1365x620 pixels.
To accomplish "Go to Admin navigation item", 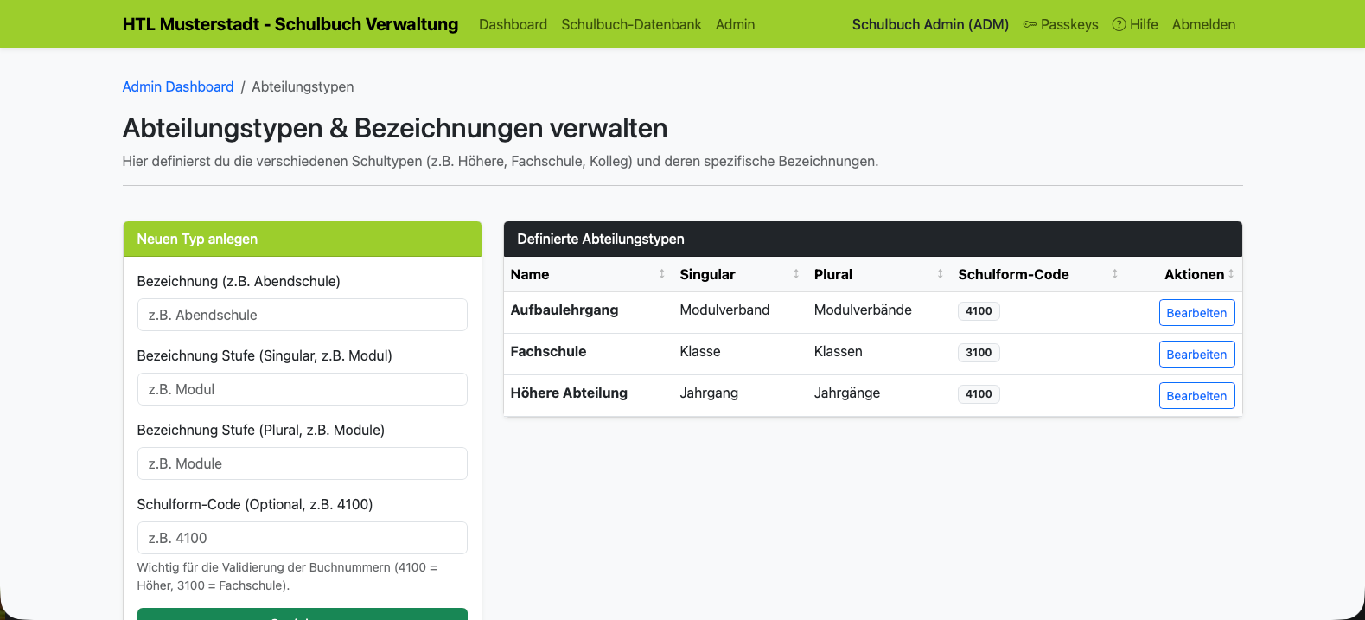I will [735, 24].
